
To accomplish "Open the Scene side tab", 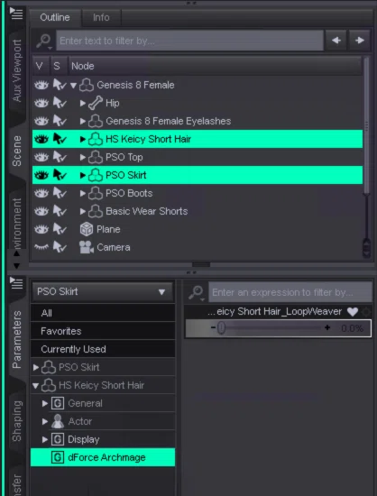I will pos(17,152).
